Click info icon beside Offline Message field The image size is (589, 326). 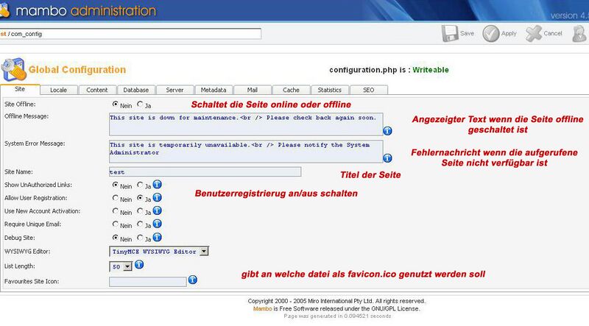(x=388, y=131)
